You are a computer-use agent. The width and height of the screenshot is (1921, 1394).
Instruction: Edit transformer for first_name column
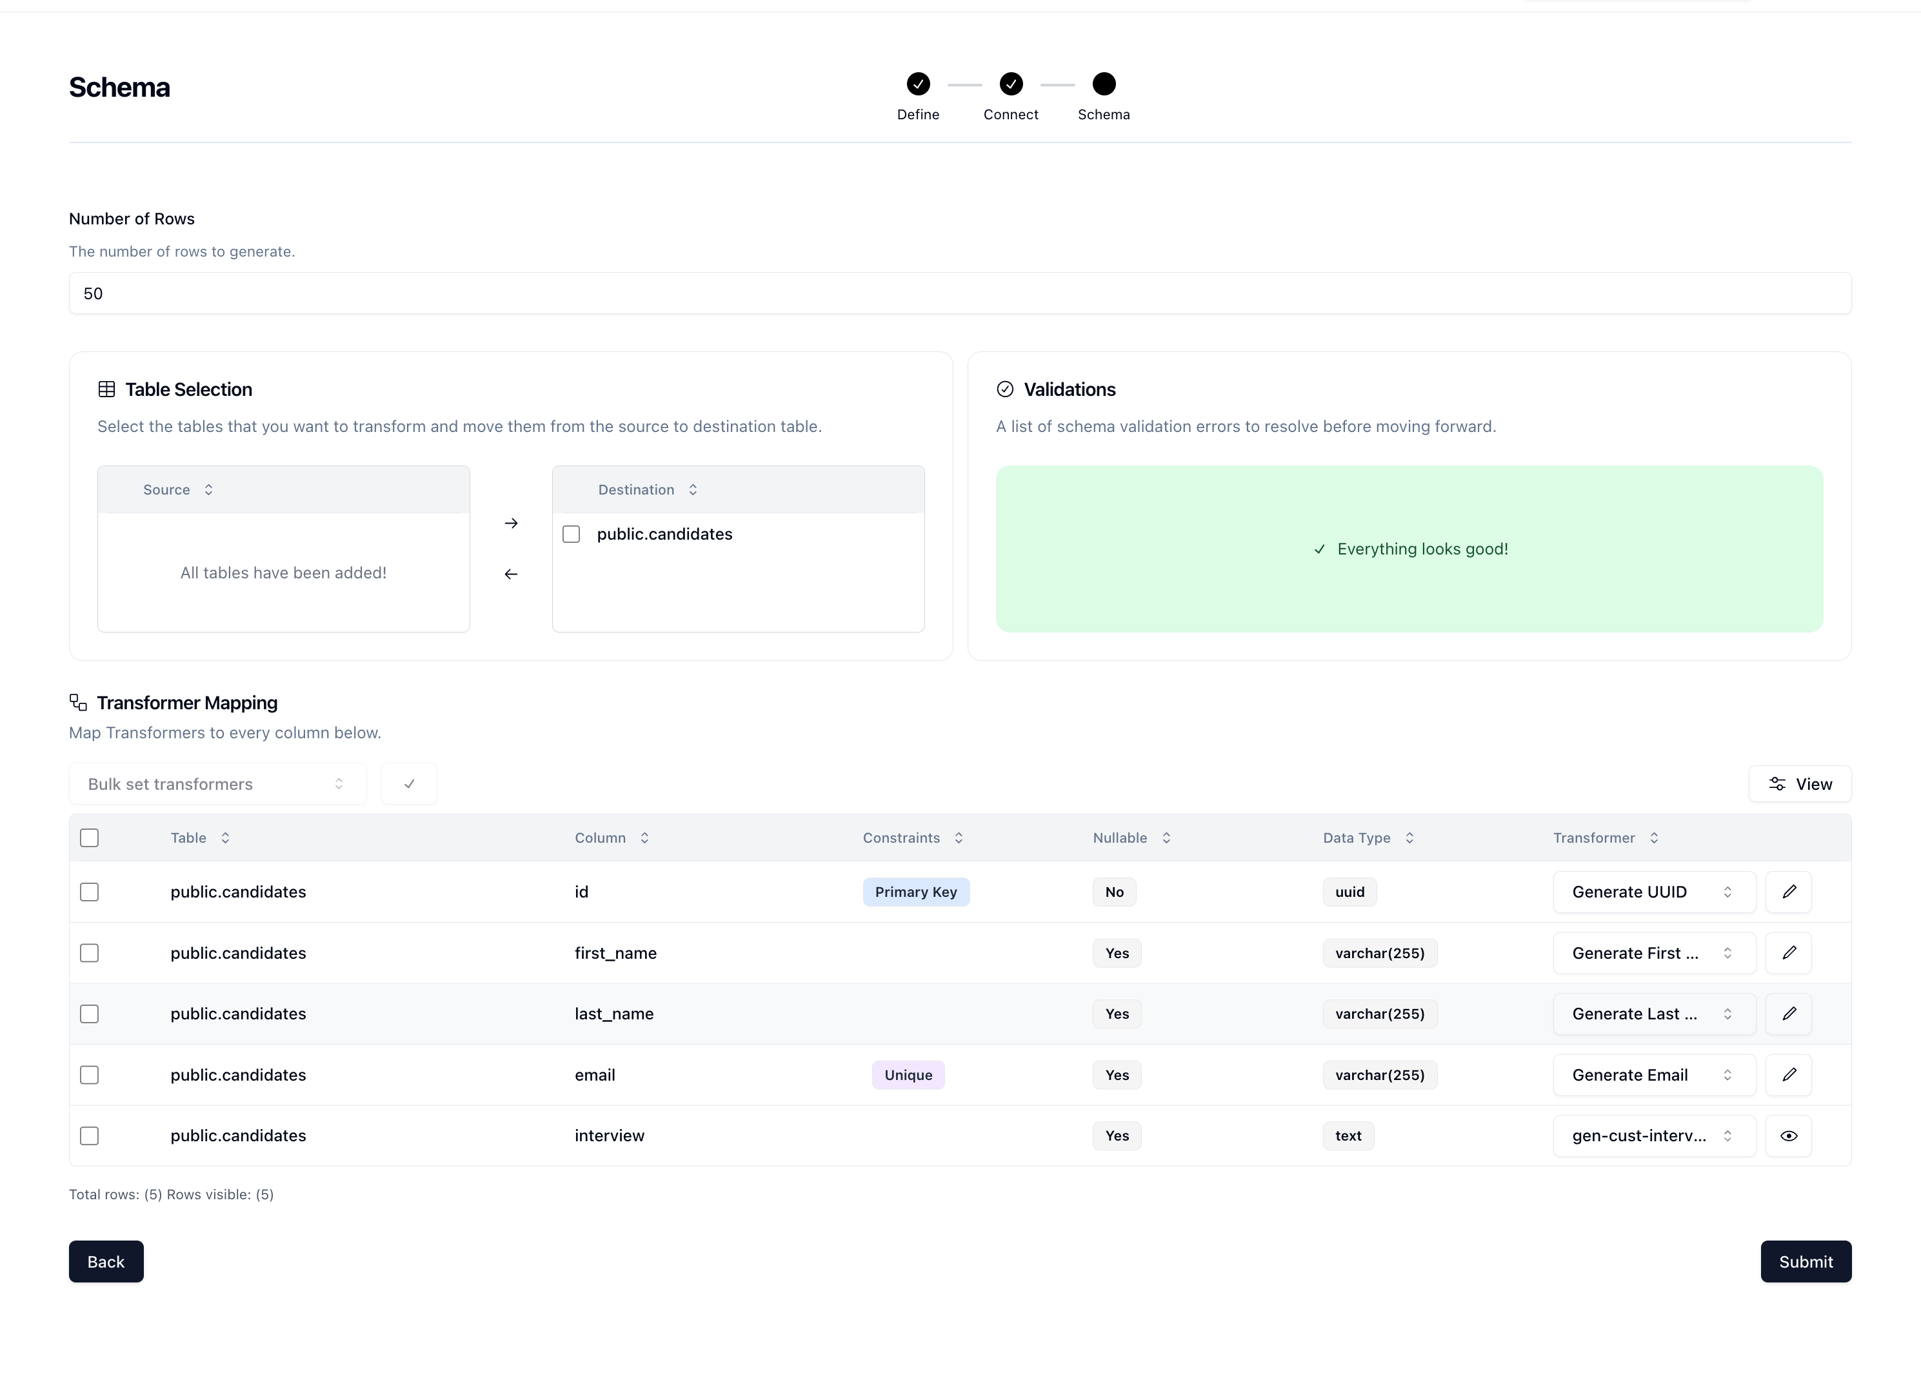coord(1788,952)
